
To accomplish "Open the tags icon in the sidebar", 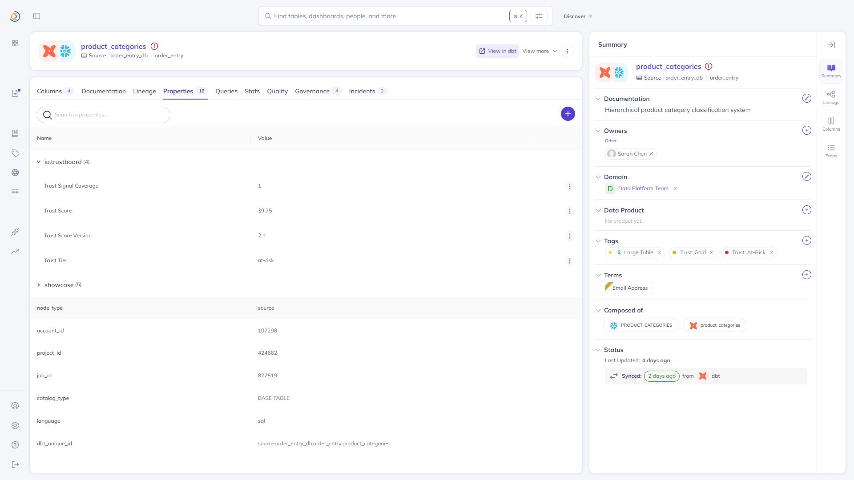I will coord(15,153).
